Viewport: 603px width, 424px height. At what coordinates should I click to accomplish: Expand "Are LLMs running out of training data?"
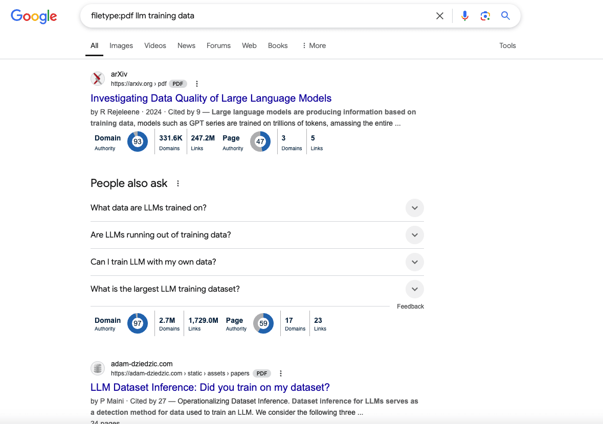[414, 235]
